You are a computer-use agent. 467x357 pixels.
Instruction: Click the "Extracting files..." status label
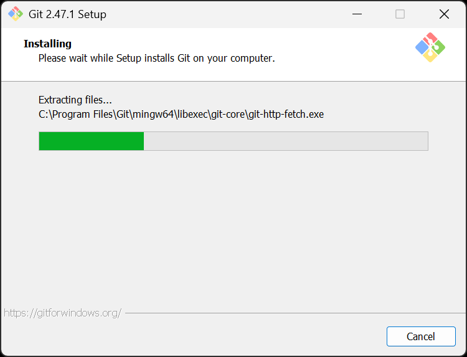75,100
